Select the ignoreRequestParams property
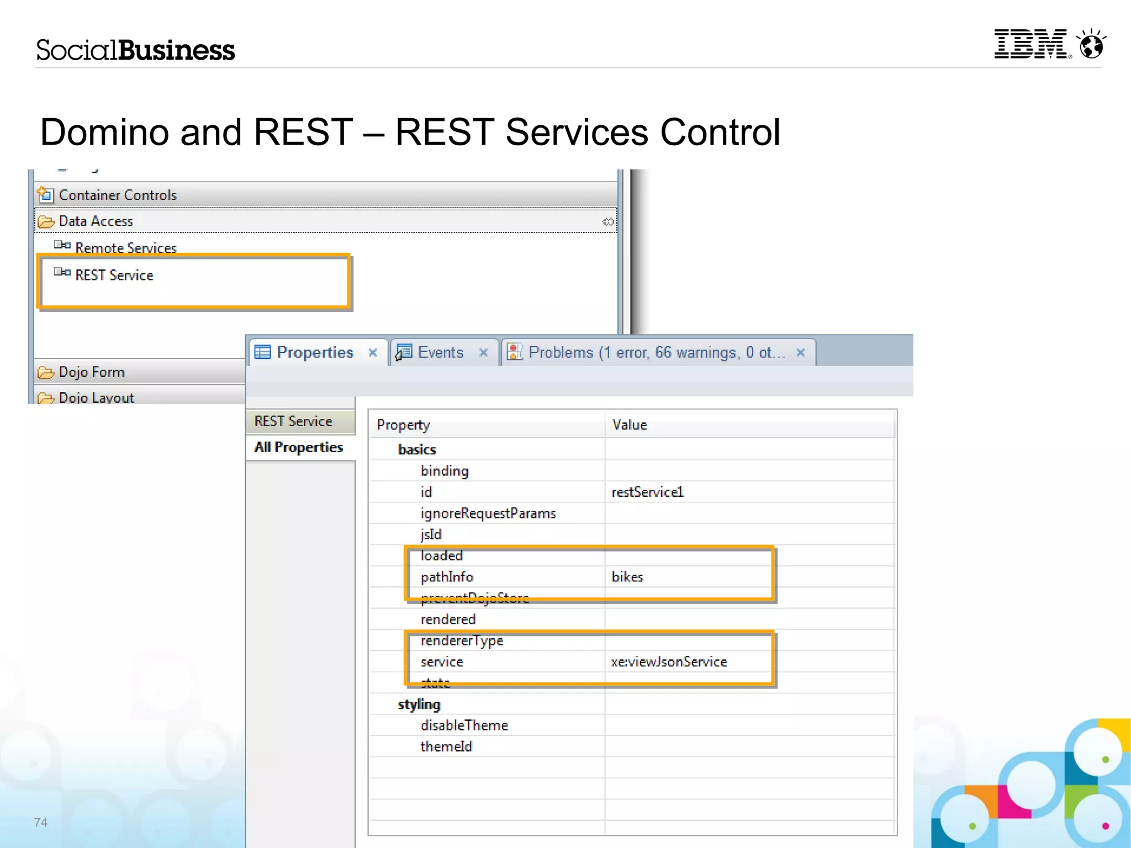1131x848 pixels. tap(632, 513)
